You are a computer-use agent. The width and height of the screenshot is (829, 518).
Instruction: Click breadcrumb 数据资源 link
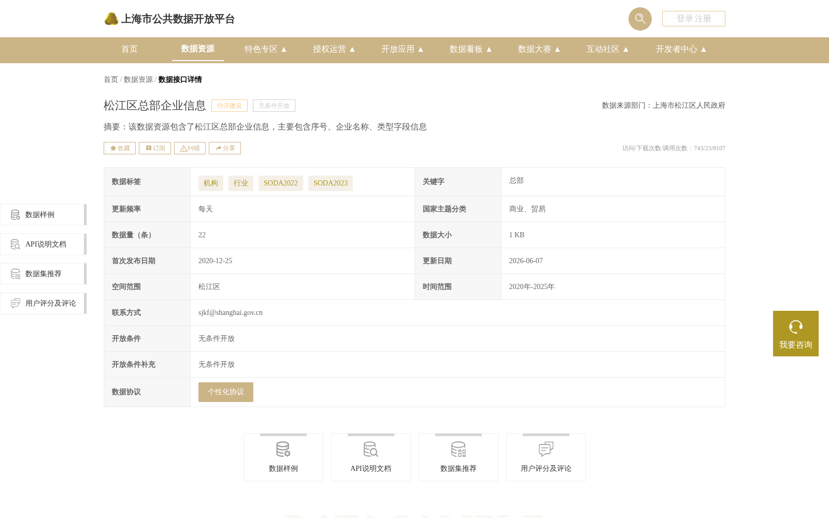138,79
